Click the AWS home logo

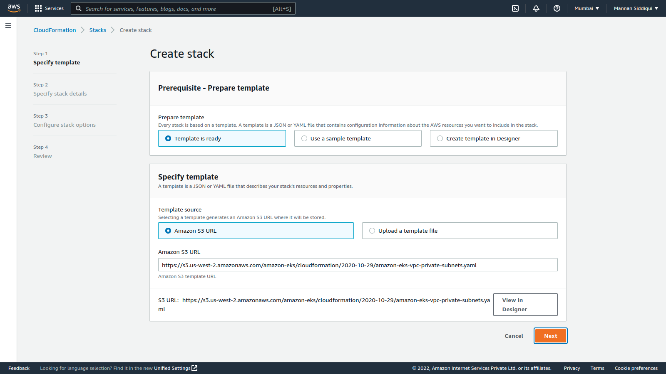point(14,8)
